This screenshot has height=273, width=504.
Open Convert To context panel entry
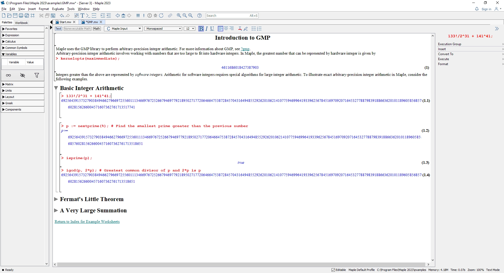pos(470,54)
